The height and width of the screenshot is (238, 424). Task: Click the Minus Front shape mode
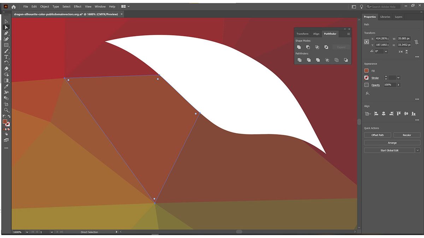coord(308,47)
